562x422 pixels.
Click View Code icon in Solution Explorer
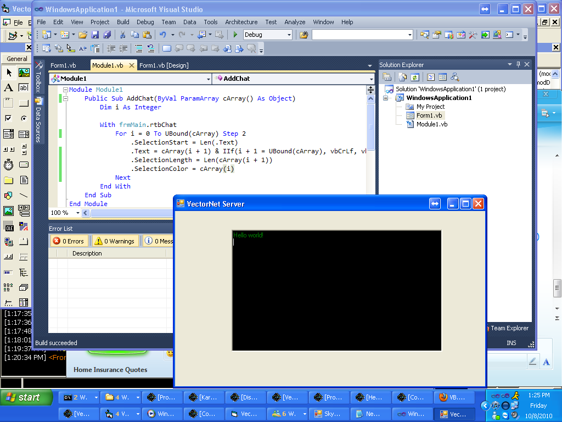coord(430,77)
